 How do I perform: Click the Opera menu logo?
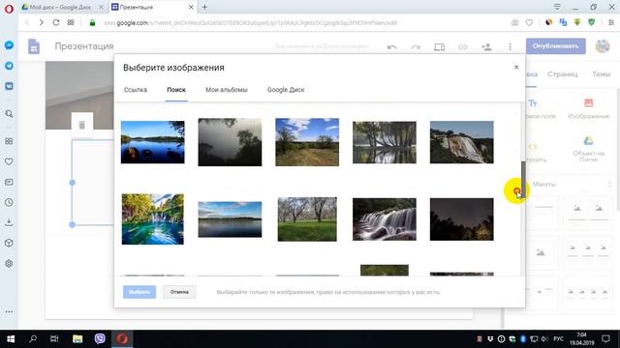(x=9, y=9)
